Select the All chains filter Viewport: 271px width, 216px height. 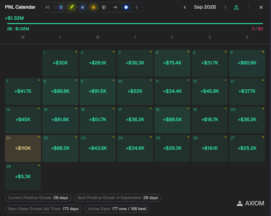pos(48,7)
